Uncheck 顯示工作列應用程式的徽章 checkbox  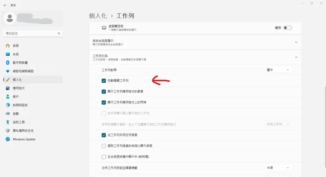pyautogui.click(x=104, y=92)
